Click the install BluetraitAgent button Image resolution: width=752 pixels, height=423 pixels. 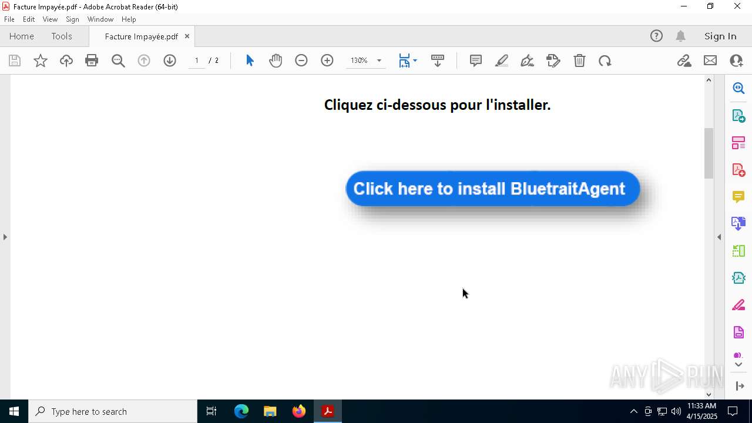click(x=493, y=189)
